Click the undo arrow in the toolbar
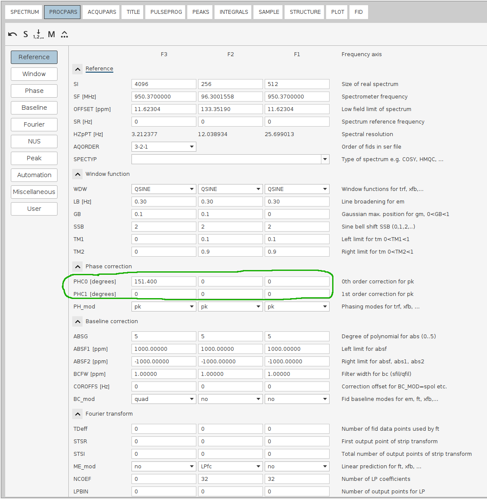Viewport: 487px width, 499px height. click(x=12, y=34)
